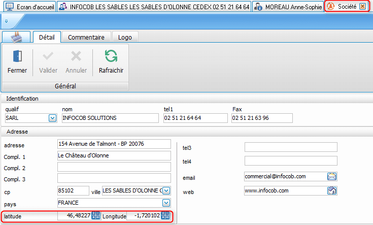This screenshot has width=373, height=225.
Task: Open the pays FRANCE dropdown
Action: coord(166,203)
